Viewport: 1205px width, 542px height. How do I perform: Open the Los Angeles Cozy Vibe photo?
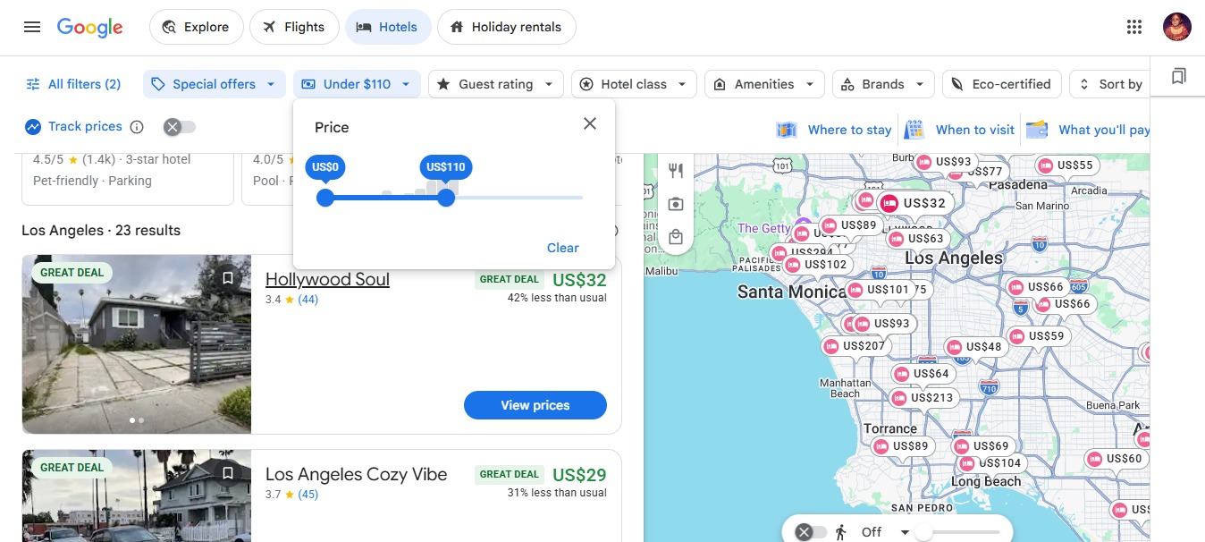[x=137, y=496]
